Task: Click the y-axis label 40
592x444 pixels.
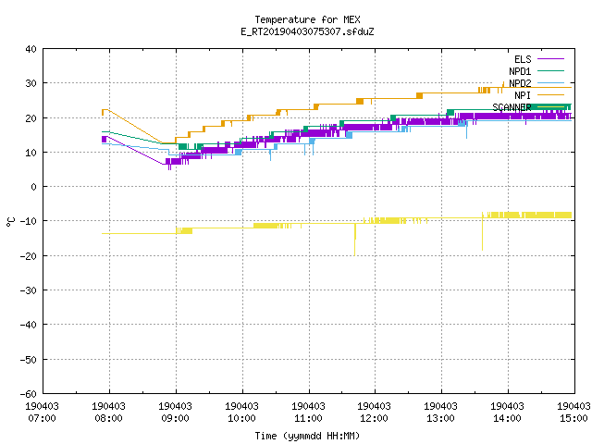Action: (31, 49)
